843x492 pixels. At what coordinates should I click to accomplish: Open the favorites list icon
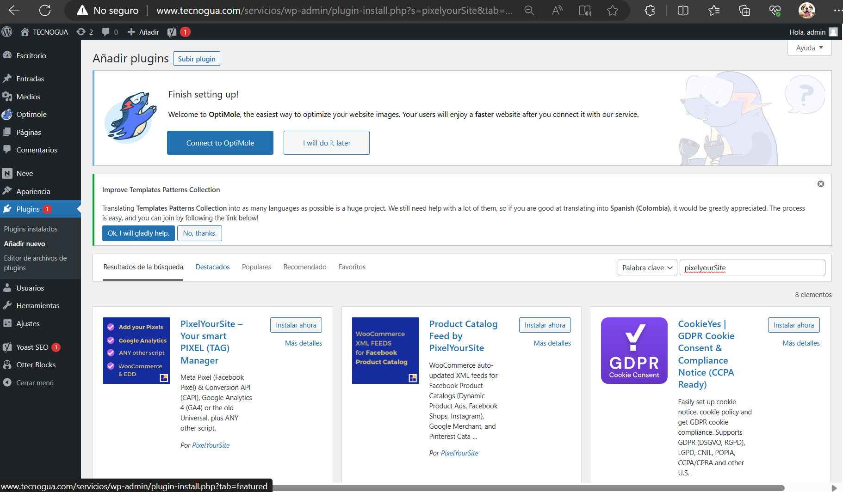(x=713, y=10)
